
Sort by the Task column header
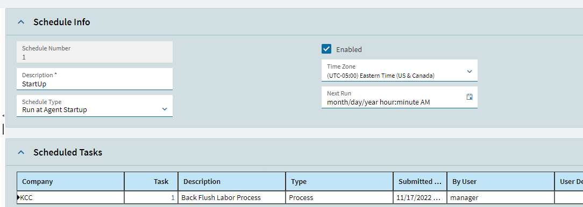tap(151, 181)
